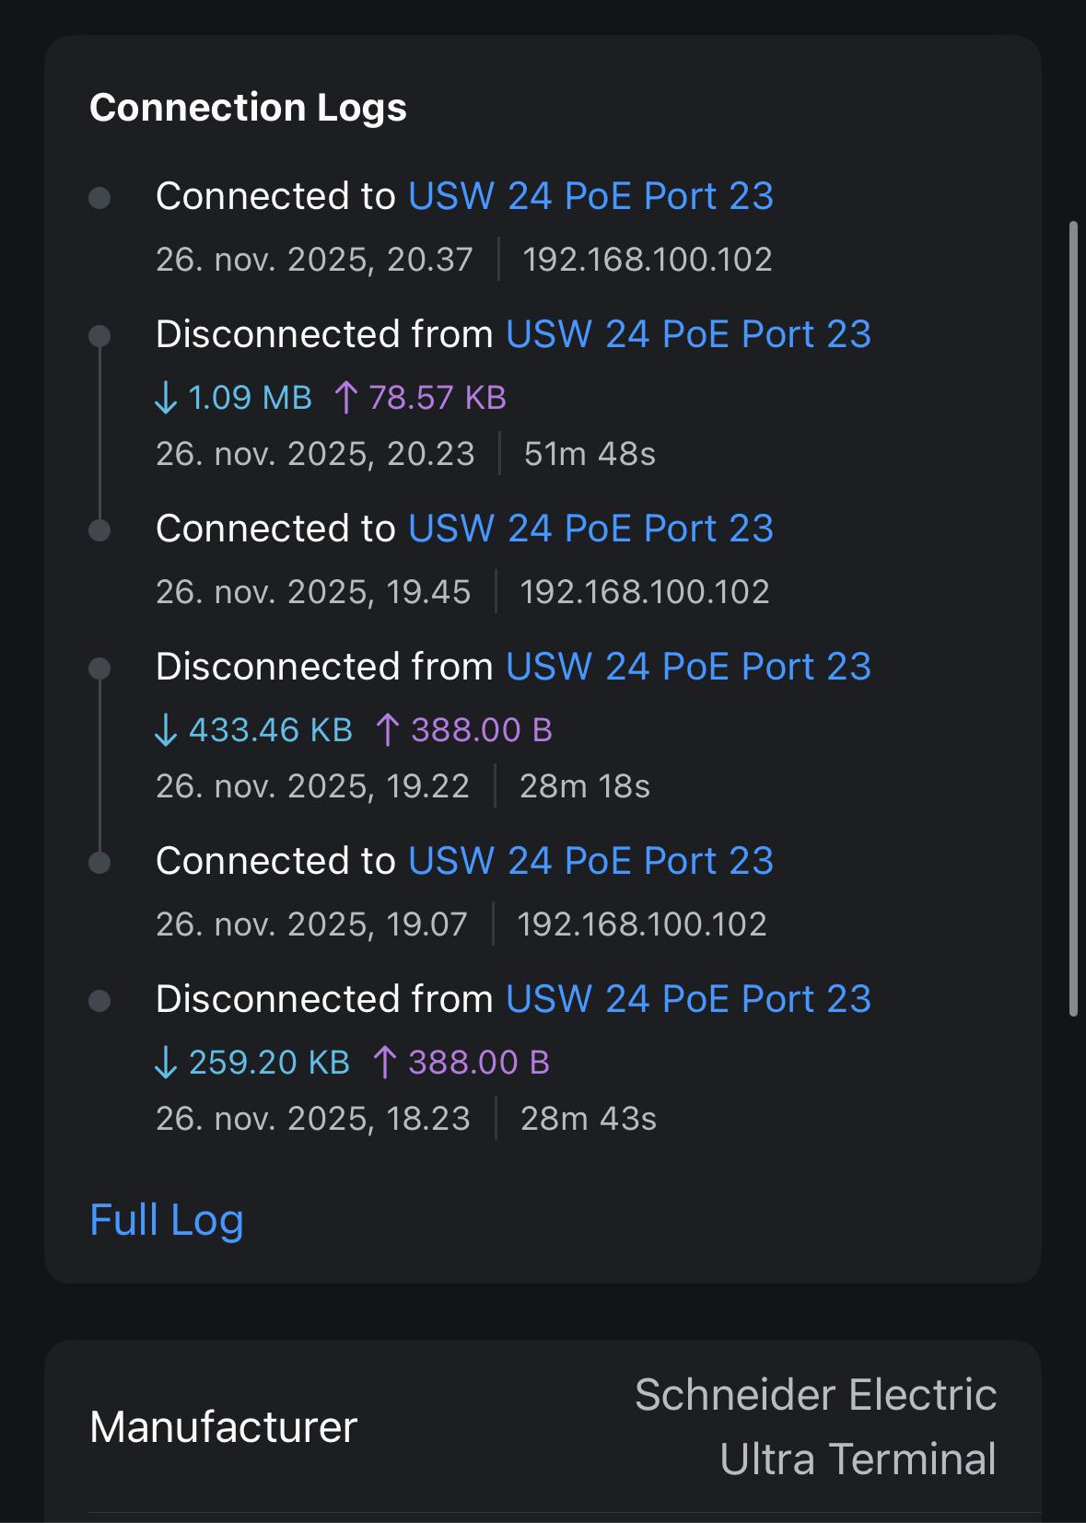This screenshot has width=1086, height=1523.
Task: Click the download arrow beside 259.20 KB
Action: point(166,1063)
